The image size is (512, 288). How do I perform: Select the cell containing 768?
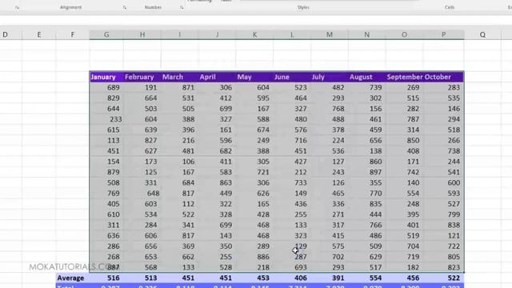tap(330, 109)
